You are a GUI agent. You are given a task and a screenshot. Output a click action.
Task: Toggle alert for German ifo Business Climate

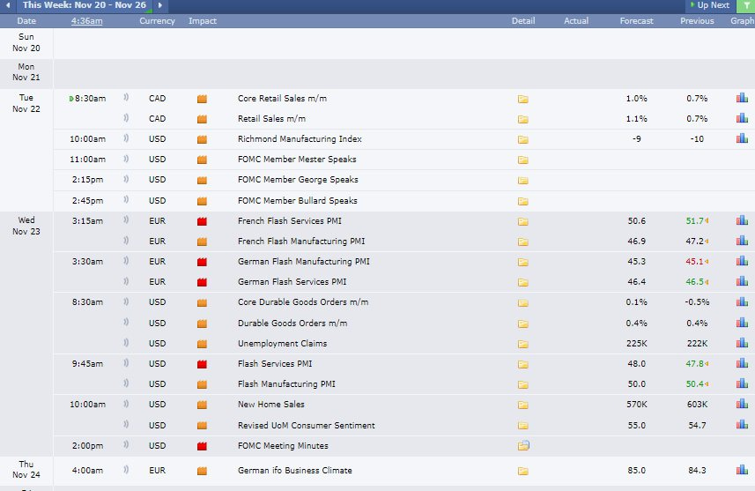click(x=126, y=470)
